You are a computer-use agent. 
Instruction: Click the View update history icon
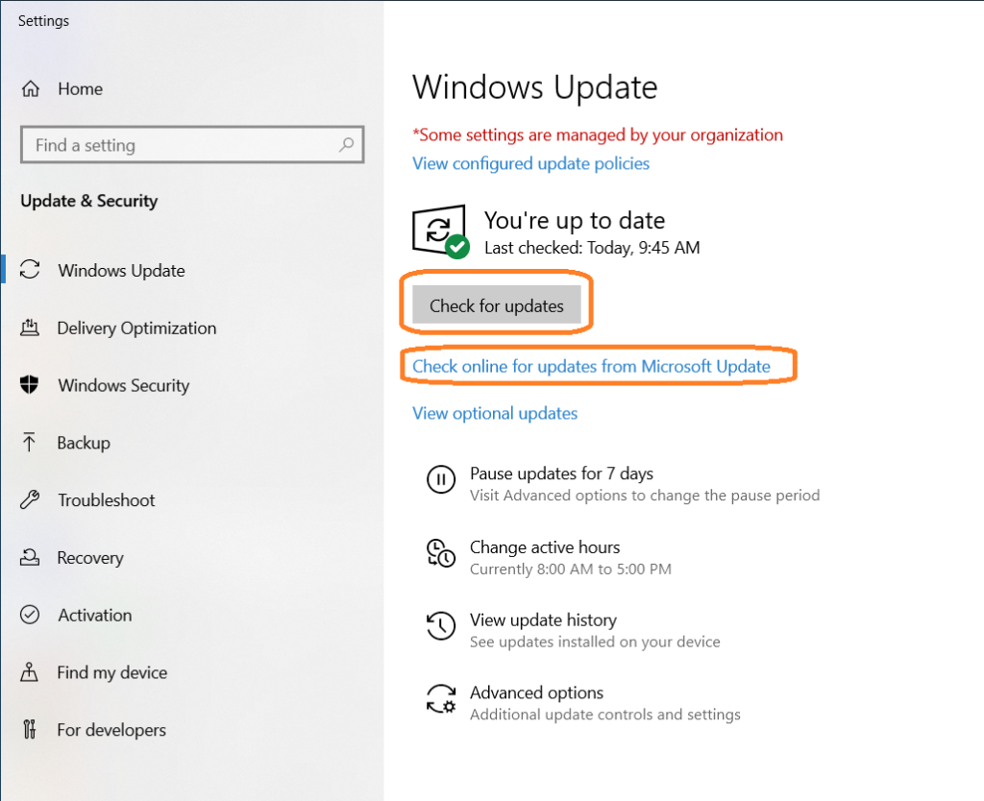click(441, 626)
